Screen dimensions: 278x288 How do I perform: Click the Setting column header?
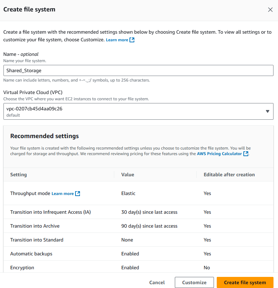[18, 175]
